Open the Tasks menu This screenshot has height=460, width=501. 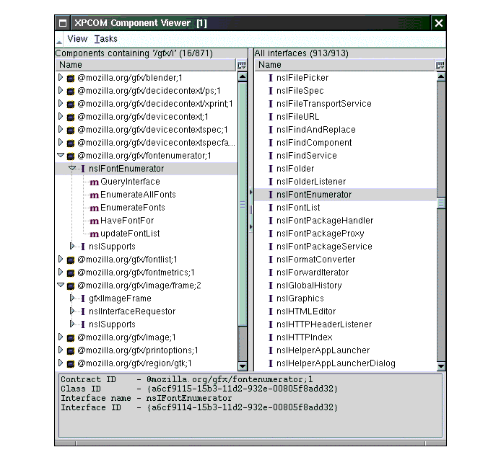click(105, 39)
